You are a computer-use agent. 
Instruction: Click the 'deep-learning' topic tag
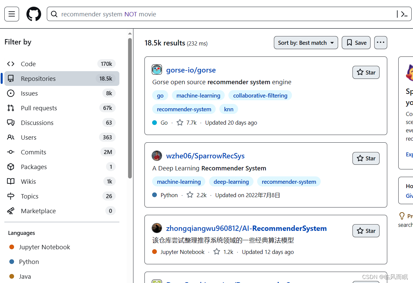coord(231,182)
